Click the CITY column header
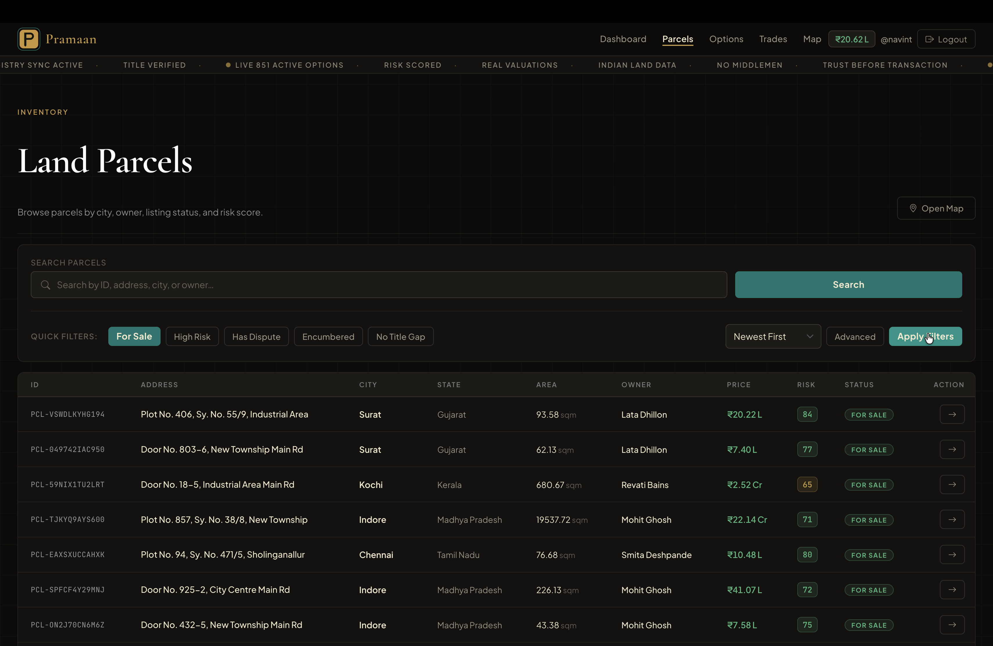This screenshot has height=646, width=993. [x=368, y=385]
